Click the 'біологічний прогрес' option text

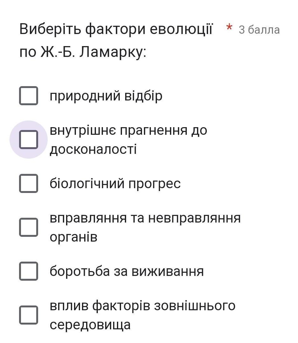[x=115, y=183]
